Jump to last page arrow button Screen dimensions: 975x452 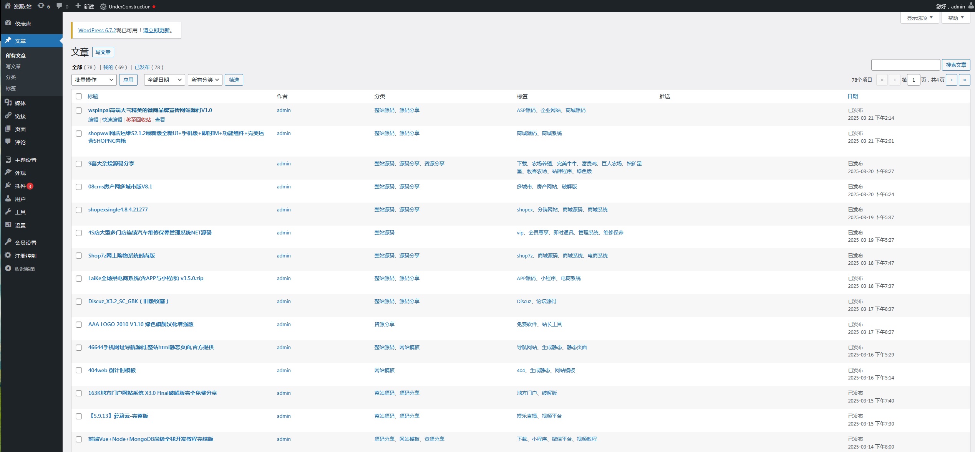coord(964,80)
